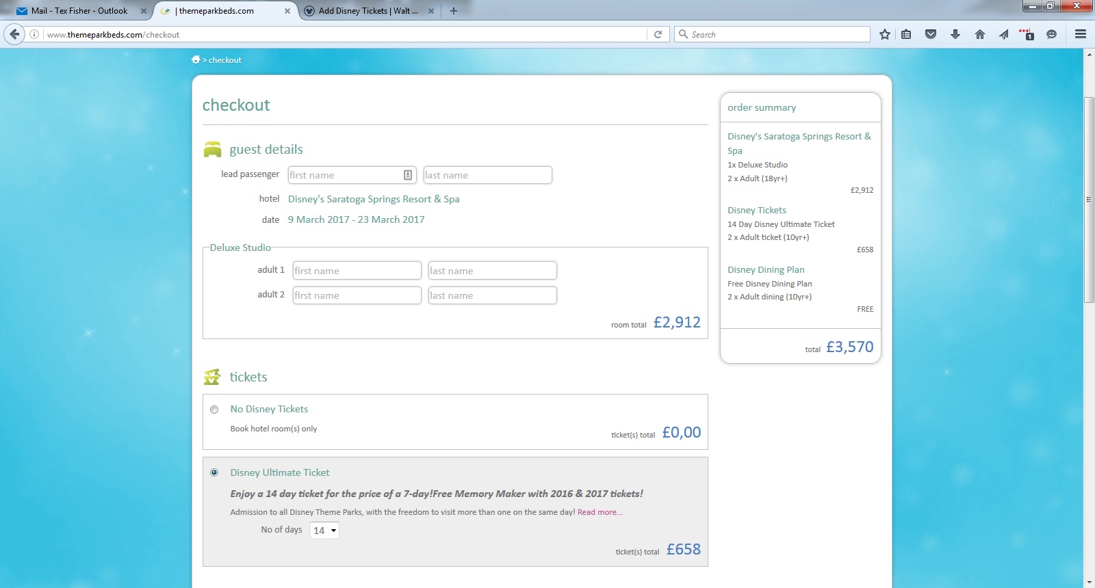Click the lead passenger first name field
The width and height of the screenshot is (1095, 588).
pos(352,175)
